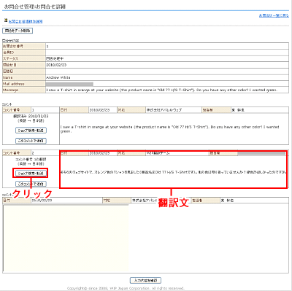Click the ステータス status value cell
The image size is (292, 291).
coord(167,58)
